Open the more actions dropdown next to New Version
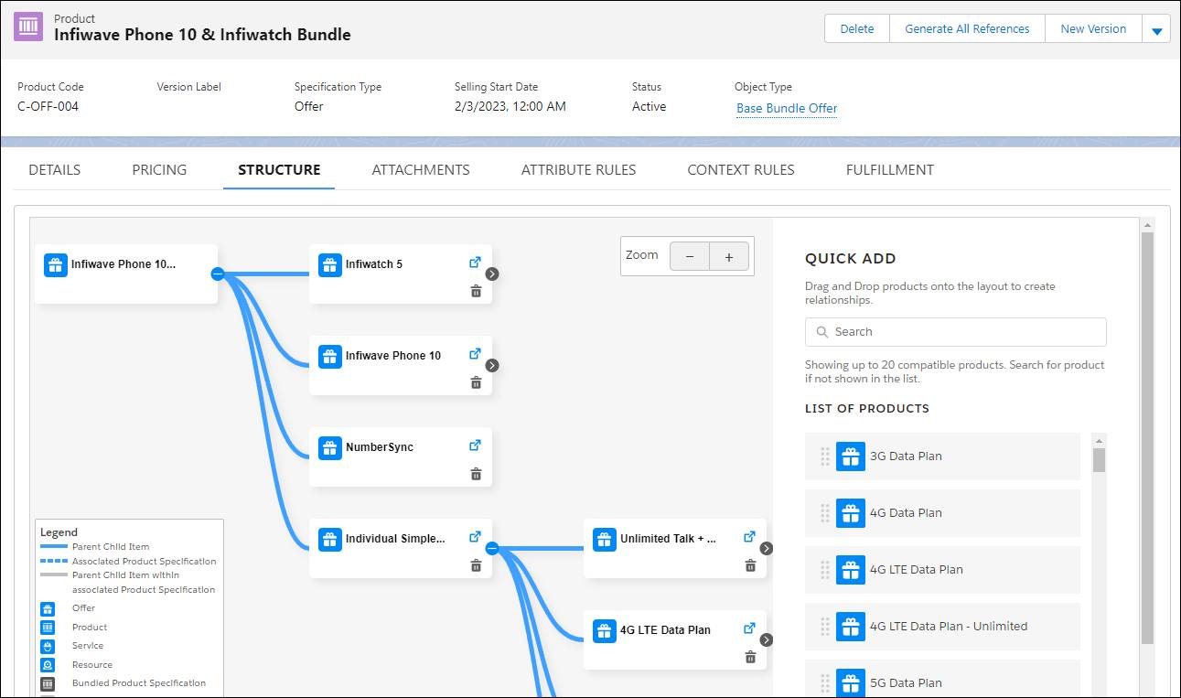 [1156, 29]
